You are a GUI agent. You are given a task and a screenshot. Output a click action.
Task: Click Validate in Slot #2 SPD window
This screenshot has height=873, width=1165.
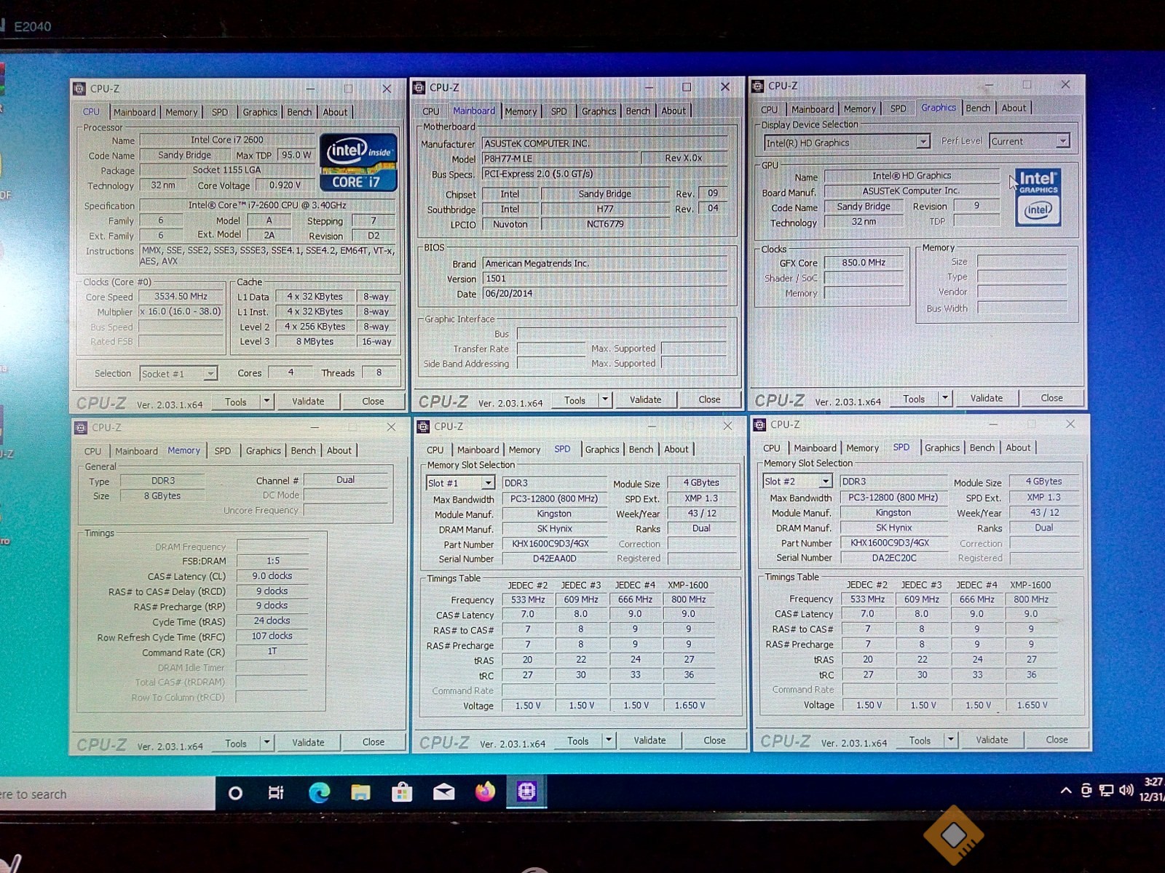[992, 740]
